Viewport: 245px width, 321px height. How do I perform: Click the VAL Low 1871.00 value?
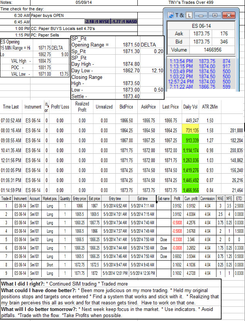(44, 74)
